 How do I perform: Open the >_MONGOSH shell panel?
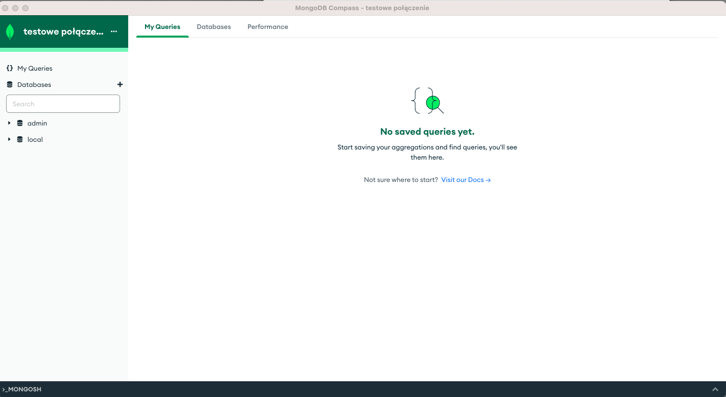tap(22, 389)
